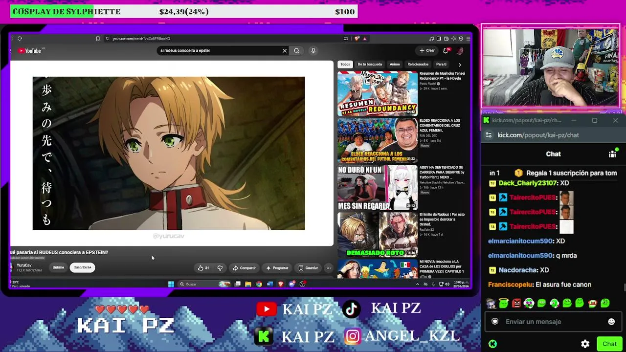626x352 pixels.
Task: Click the Preguntar button under the video
Action: (277, 268)
